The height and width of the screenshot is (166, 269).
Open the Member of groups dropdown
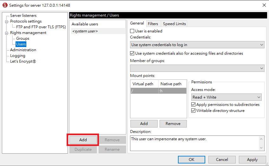tap(197, 68)
